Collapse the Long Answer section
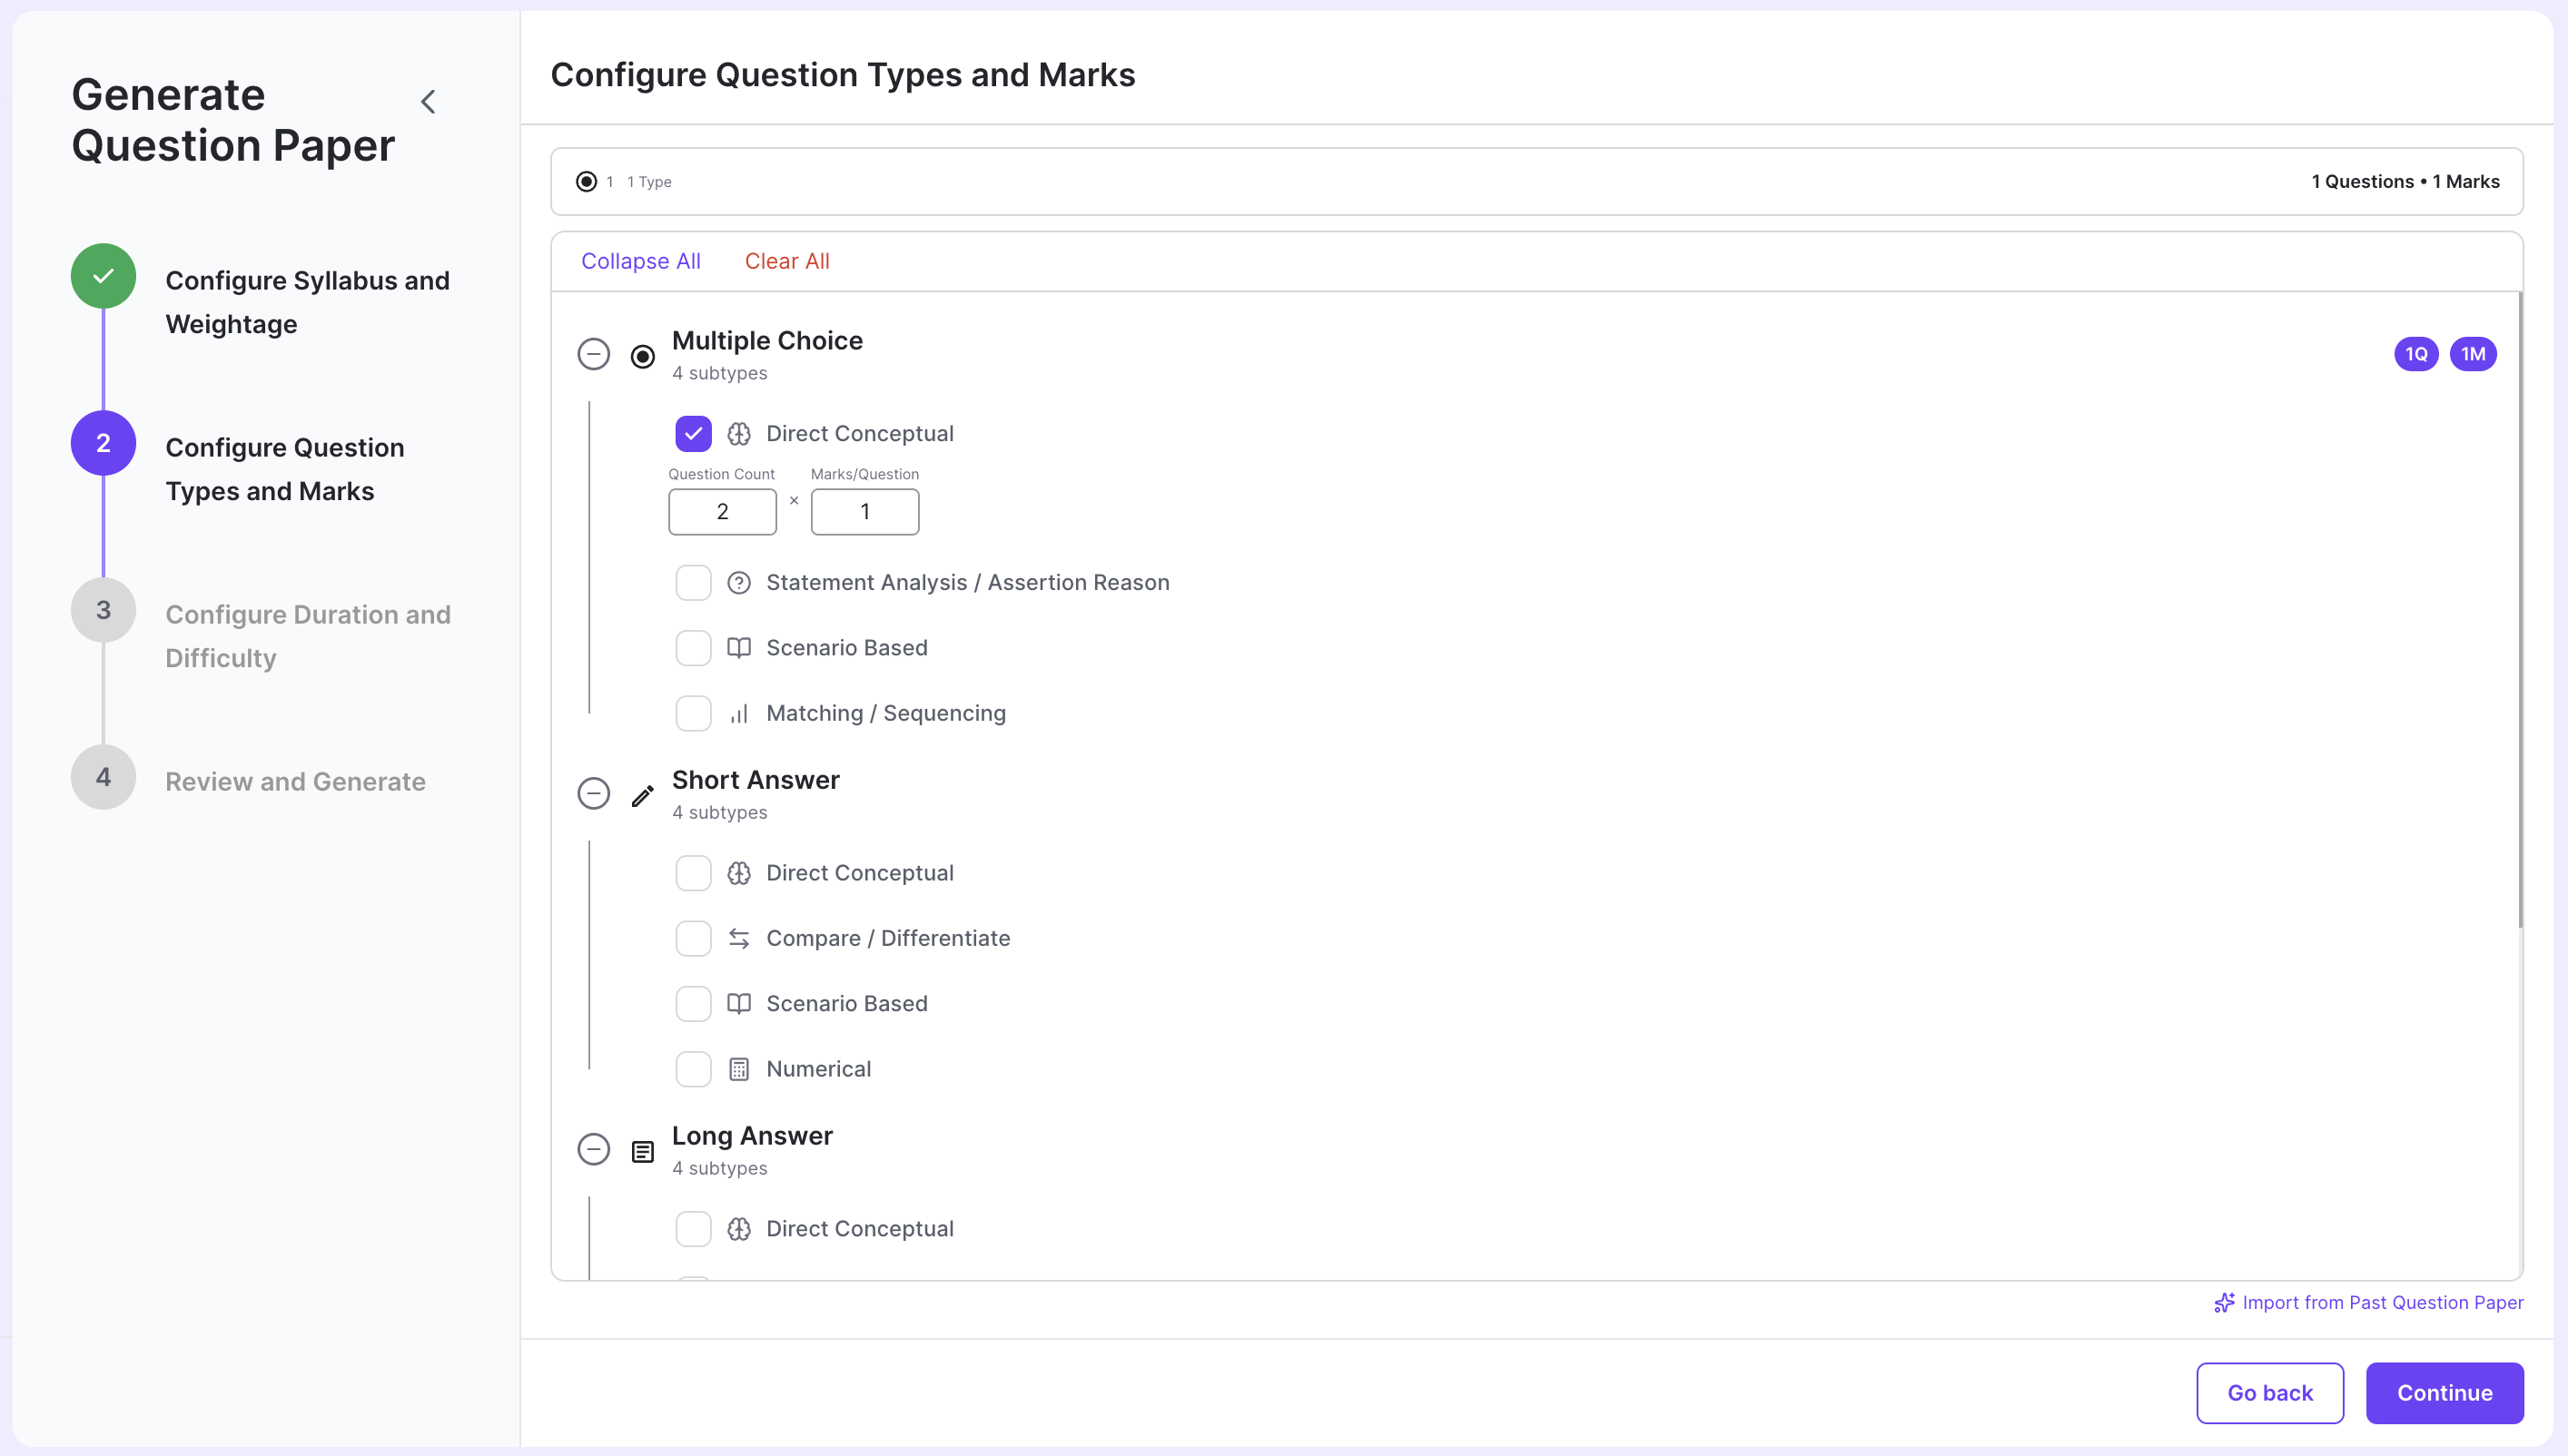Screen dimensions: 2568x1456 tap(594, 1150)
